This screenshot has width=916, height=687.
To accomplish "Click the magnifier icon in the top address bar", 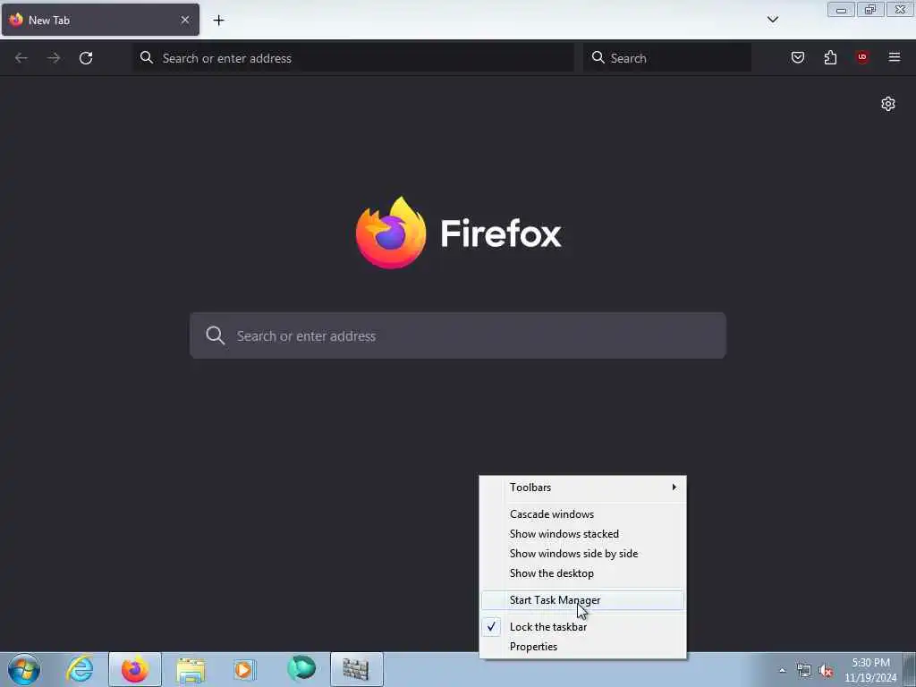I will pos(147,57).
